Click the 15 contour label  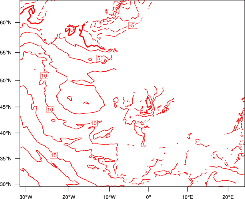tap(54, 155)
